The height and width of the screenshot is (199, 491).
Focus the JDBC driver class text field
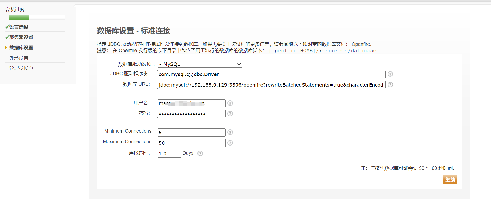271,74
